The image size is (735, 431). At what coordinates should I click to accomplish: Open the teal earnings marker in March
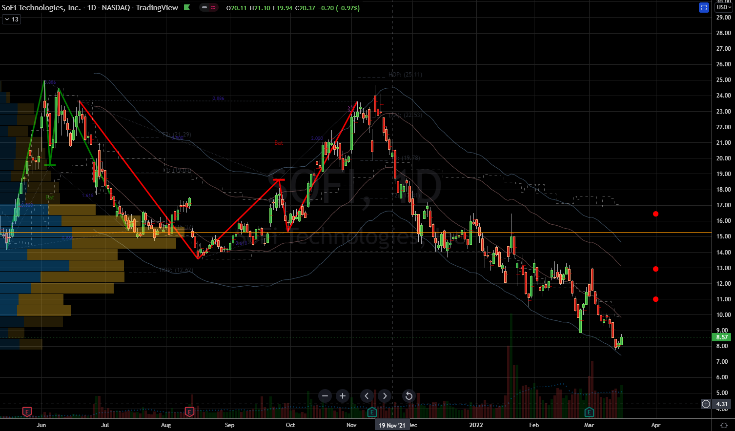[589, 412]
